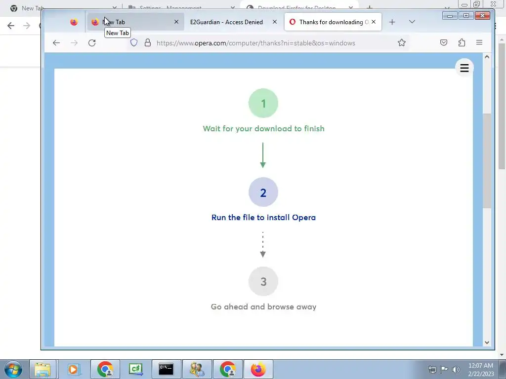Click Opera page scrollbar down arrow

487,342
